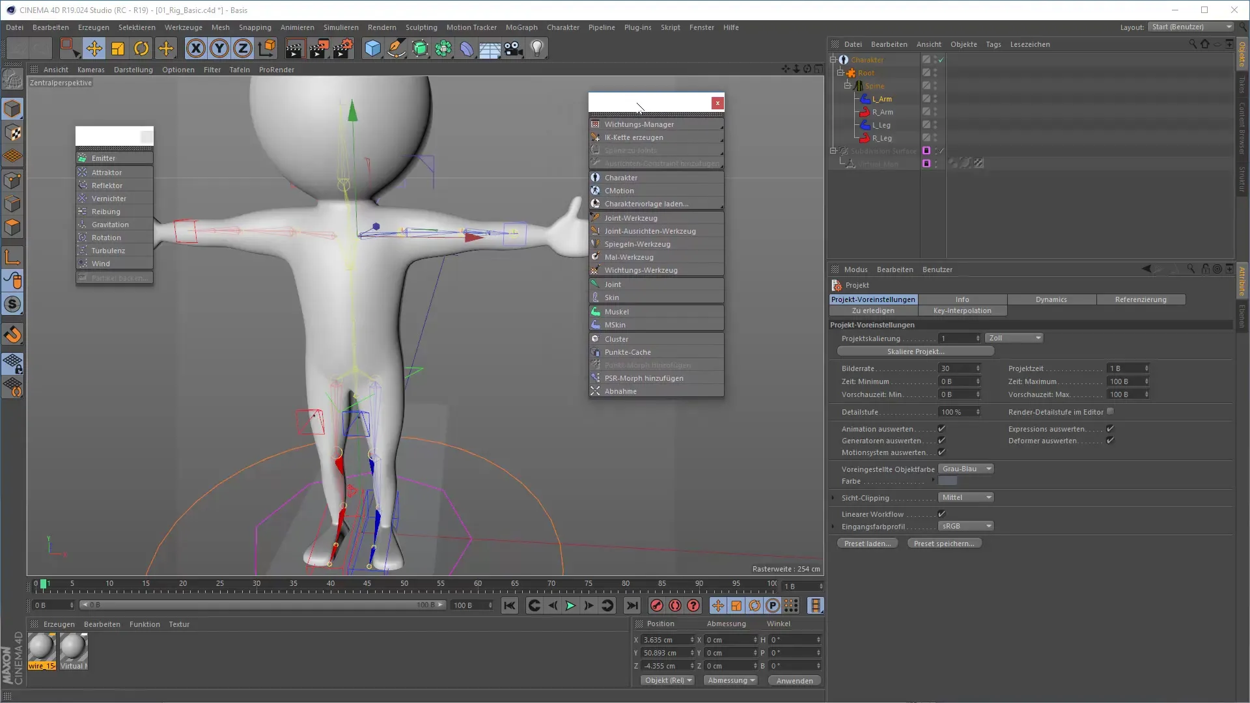This screenshot has height=703, width=1250.
Task: Click Turbulenz in particle palette
Action: 115,251
